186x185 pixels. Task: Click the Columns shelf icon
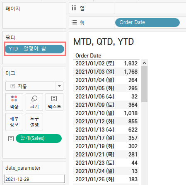74,8
